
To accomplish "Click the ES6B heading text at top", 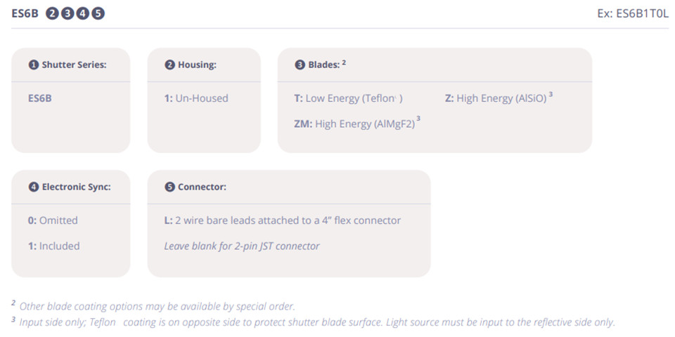I will (x=25, y=13).
